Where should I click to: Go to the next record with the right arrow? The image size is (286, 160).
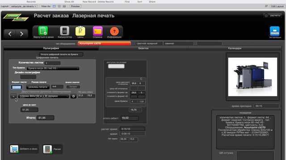pyautogui.click(x=22, y=34)
